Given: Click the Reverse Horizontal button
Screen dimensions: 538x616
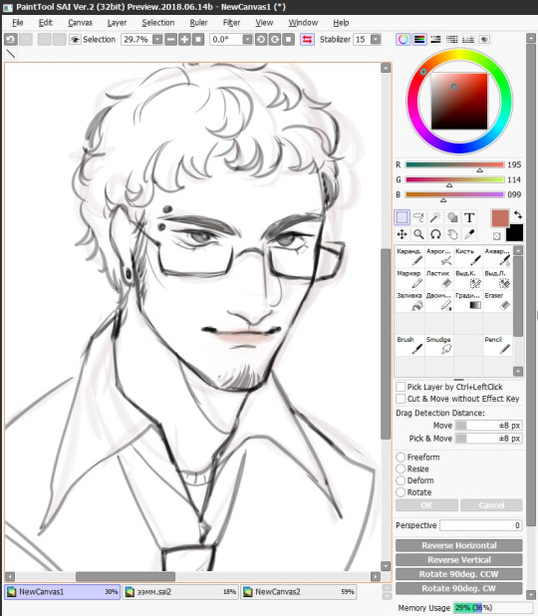Looking at the screenshot, I should click(x=458, y=545).
